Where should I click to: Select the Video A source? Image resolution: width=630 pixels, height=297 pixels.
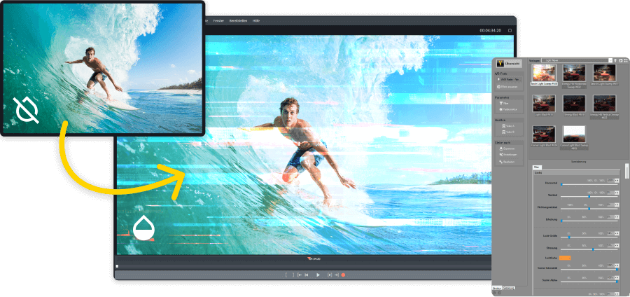tap(509, 125)
